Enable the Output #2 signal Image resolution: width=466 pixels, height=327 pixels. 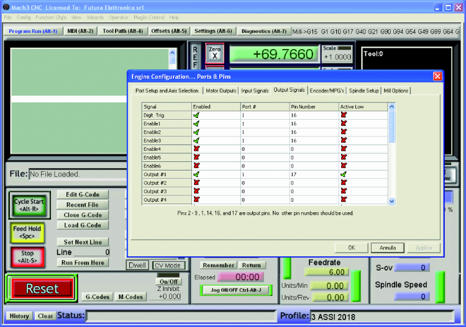196,182
